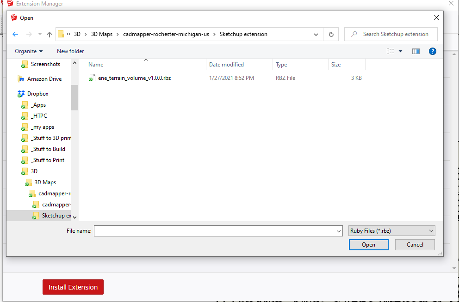Open Amazon Drive in the sidebar
The width and height of the screenshot is (459, 302).
pos(44,79)
